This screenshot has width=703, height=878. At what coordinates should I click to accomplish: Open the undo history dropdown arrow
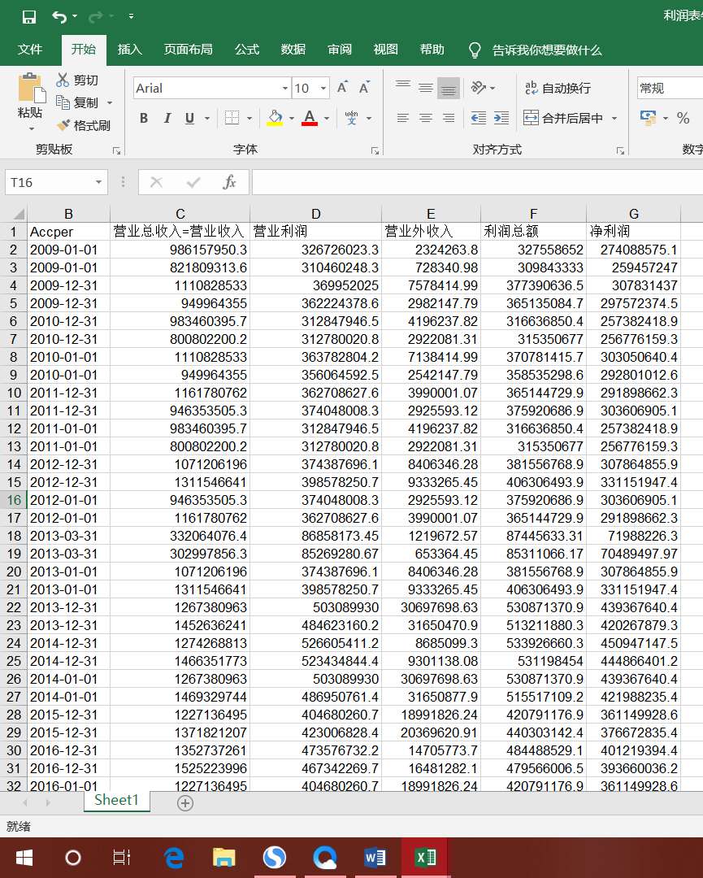coord(75,17)
